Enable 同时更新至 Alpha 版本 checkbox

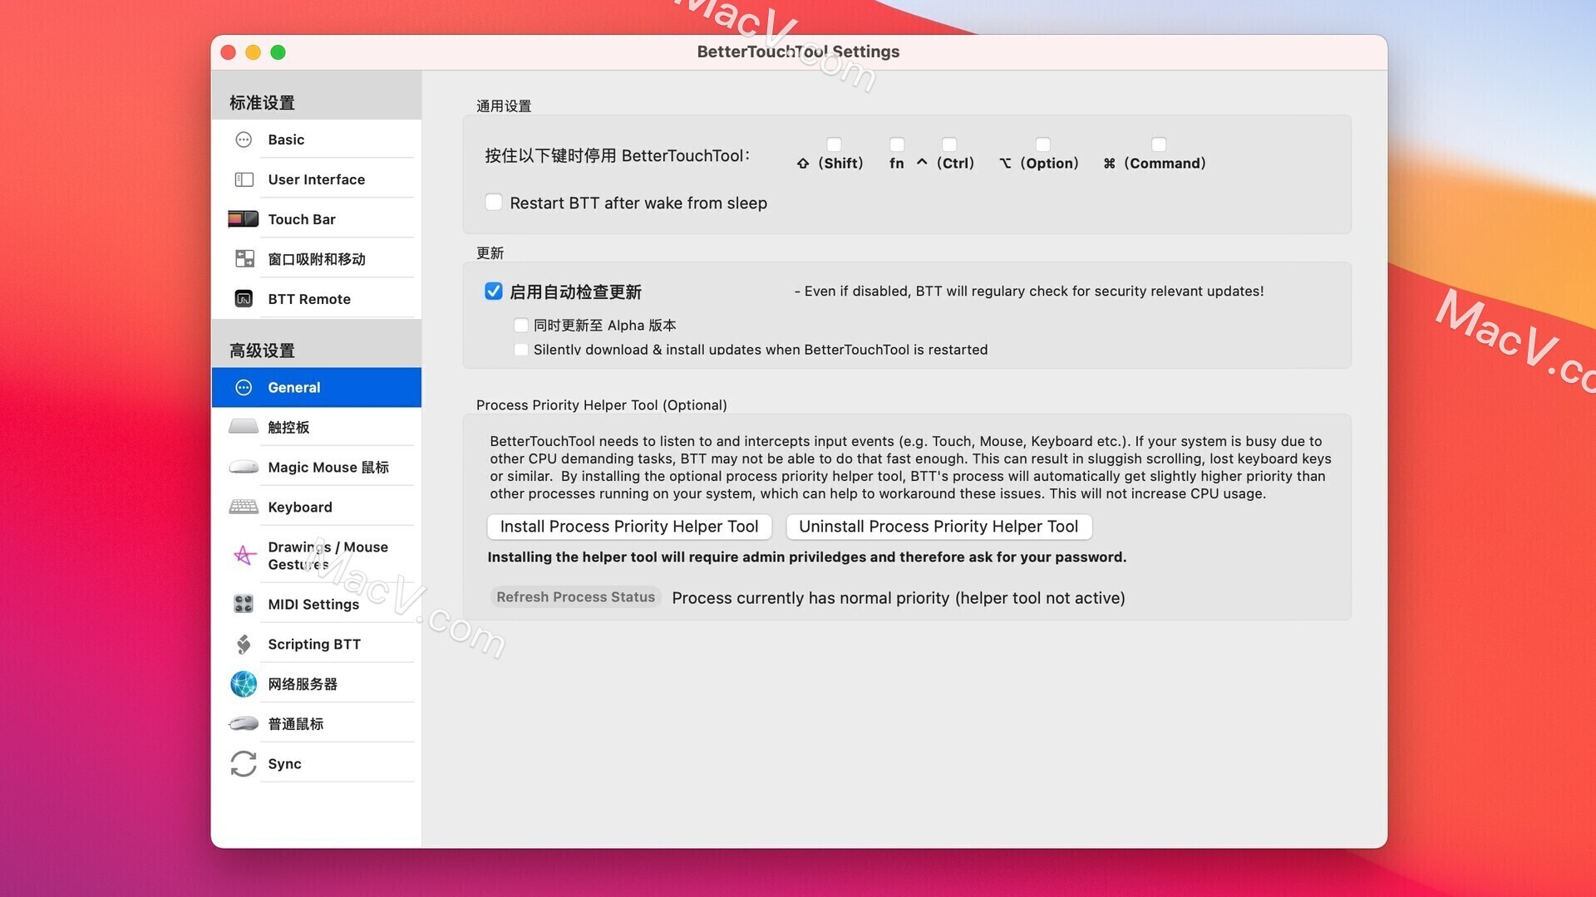521,326
